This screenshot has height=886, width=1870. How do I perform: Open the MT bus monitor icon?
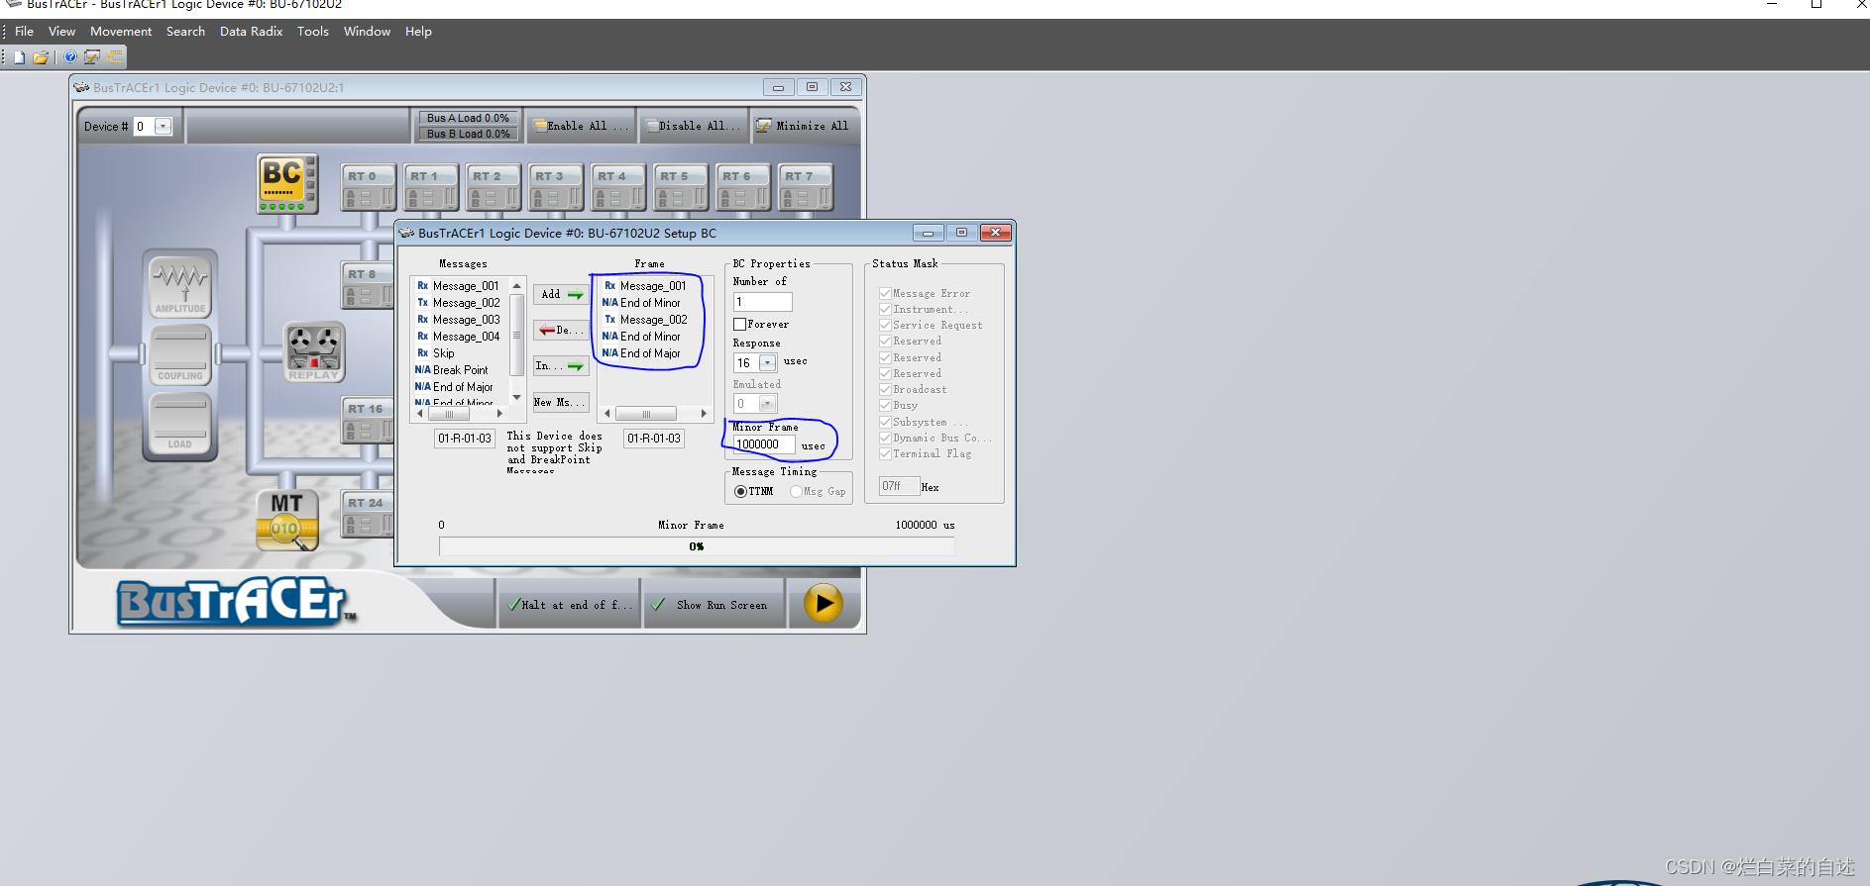pos(287,519)
